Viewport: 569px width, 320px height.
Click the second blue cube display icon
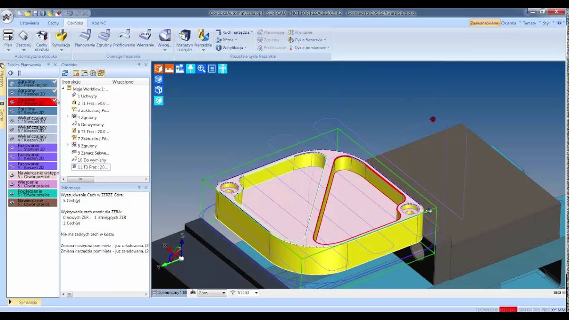159,90
